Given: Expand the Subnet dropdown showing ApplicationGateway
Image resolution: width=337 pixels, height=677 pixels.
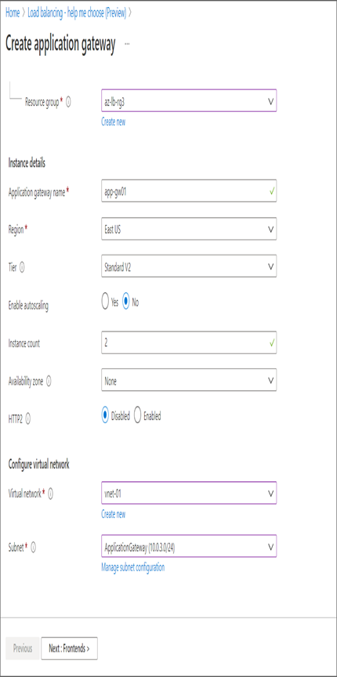Looking at the screenshot, I should 189,547.
